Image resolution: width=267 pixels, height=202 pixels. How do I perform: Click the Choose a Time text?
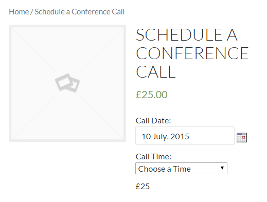click(164, 169)
